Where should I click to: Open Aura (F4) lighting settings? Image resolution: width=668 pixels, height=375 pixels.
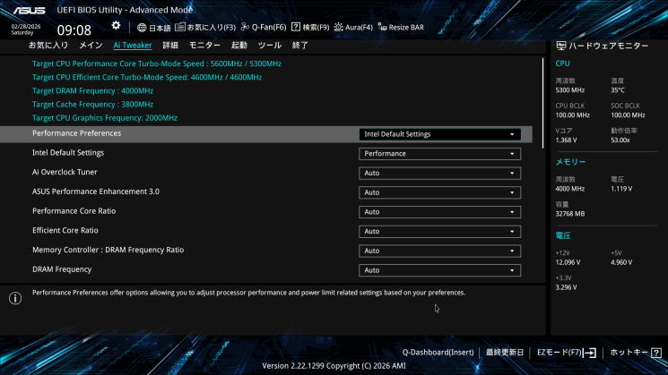(x=338, y=28)
